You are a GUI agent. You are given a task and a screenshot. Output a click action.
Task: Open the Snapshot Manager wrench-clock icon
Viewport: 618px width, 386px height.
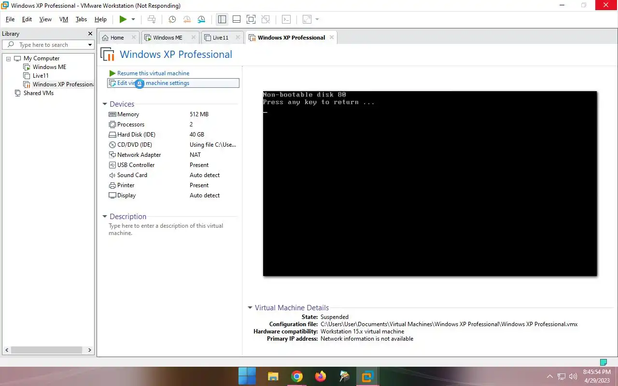pyautogui.click(x=201, y=19)
